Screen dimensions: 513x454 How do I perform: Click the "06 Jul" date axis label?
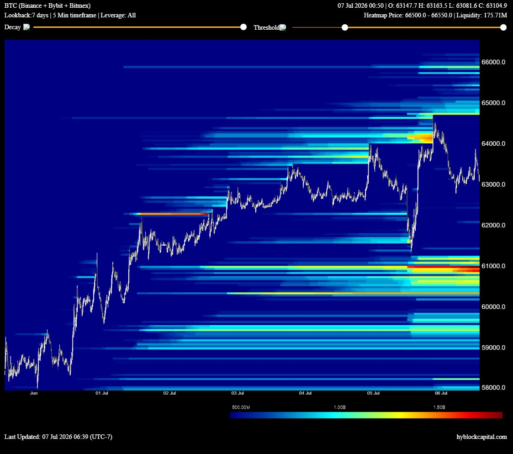coord(441,393)
